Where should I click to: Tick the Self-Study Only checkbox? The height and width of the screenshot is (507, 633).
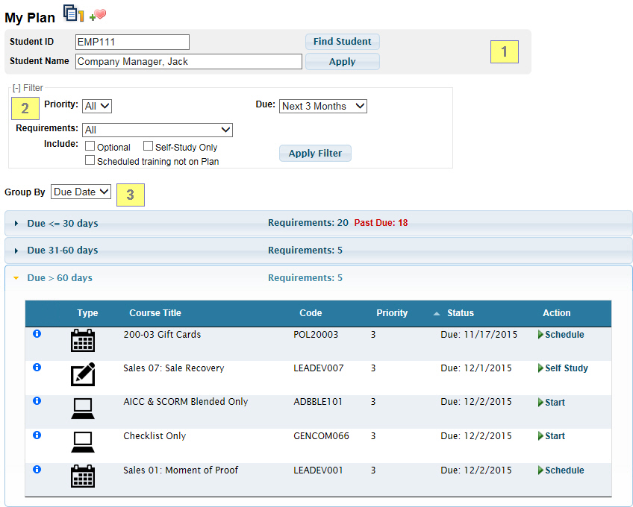click(x=149, y=147)
